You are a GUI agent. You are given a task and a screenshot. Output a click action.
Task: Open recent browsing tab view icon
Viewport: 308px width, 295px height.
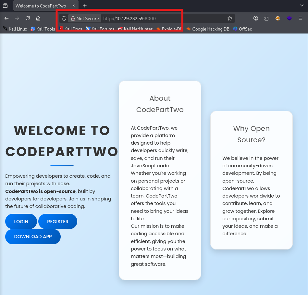pos(5,6)
